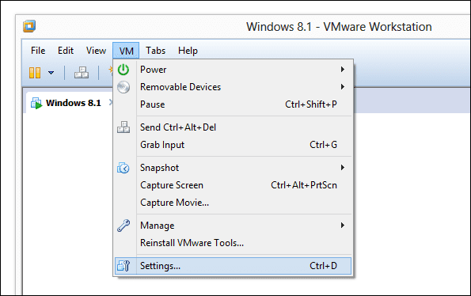Image resolution: width=471 pixels, height=296 pixels.
Task: Click the Removable Devices disc icon
Action: 123,87
